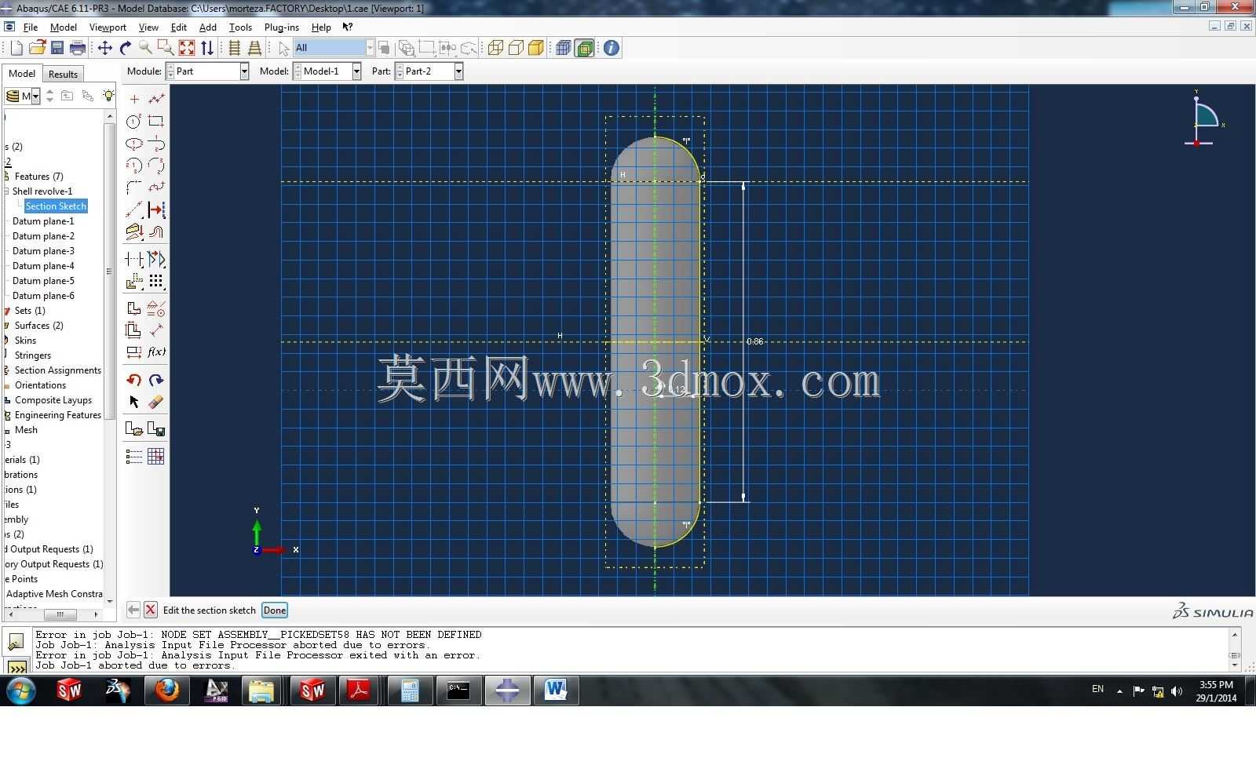
Task: Select the 0.86 dimension value in sketch
Action: 755,341
